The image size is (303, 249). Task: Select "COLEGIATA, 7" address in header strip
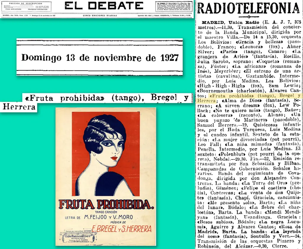(167, 16)
